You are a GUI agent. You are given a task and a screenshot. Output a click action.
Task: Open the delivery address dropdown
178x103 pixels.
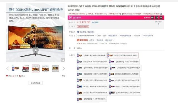tap(87, 36)
